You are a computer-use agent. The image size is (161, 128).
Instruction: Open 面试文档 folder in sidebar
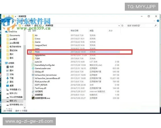point(12,50)
